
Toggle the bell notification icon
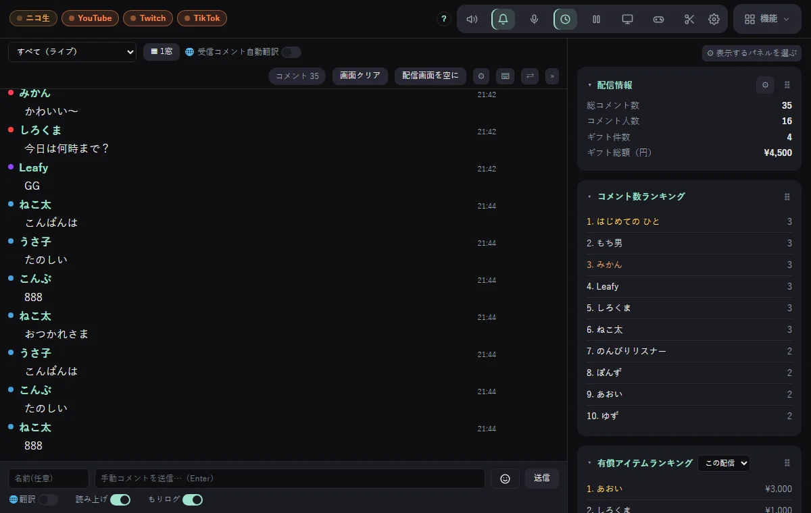click(503, 19)
